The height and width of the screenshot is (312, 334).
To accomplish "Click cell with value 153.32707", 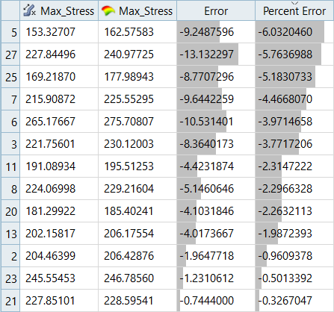I will tap(59, 32).
